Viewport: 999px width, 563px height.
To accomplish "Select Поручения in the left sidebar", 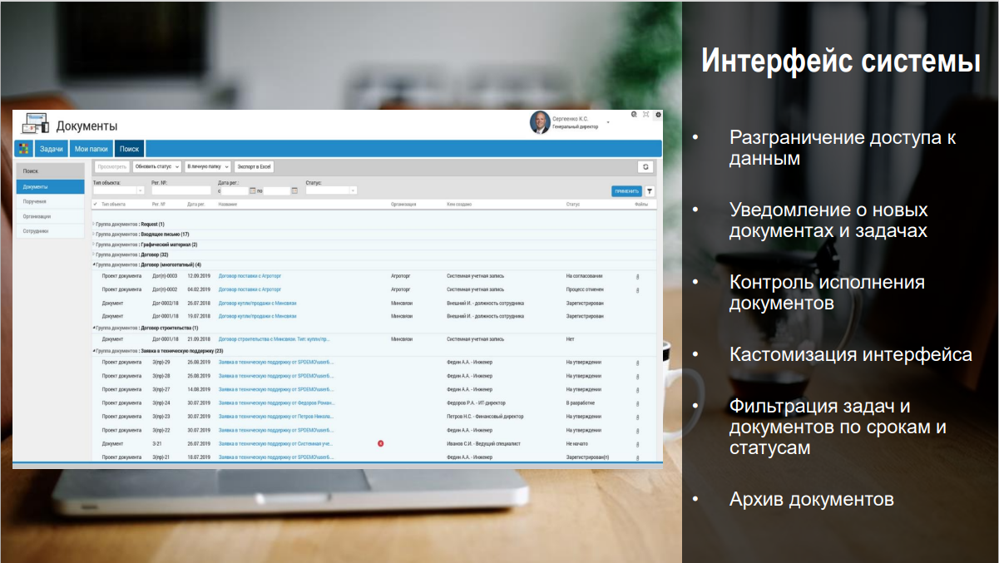I will click(51, 201).
